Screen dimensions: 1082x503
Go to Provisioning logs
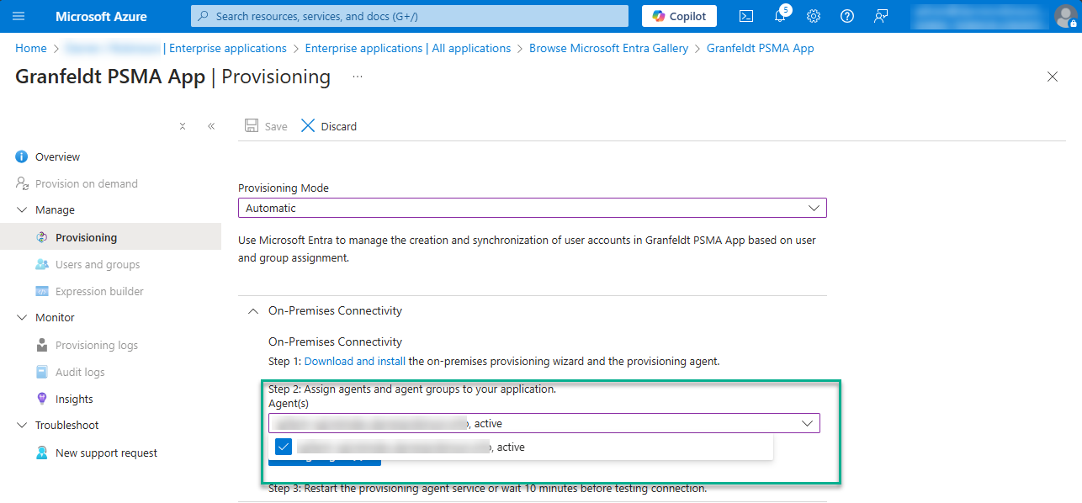point(96,346)
